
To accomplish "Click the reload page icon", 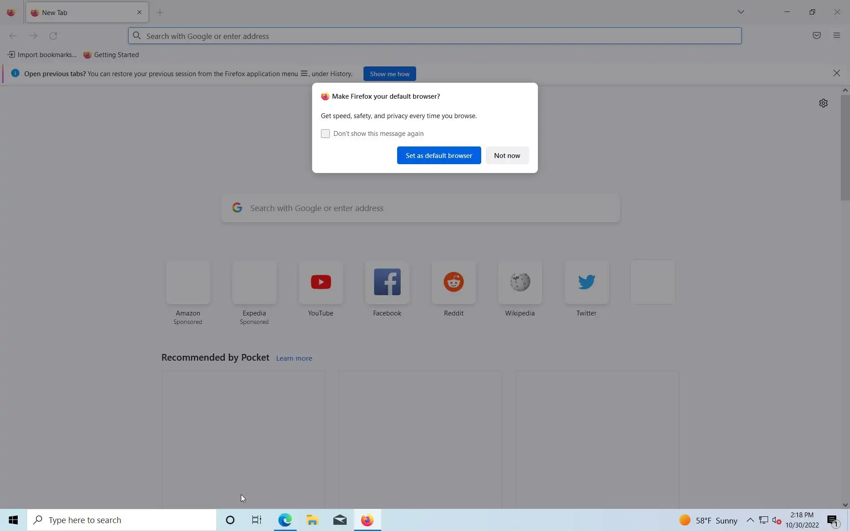I will (53, 36).
